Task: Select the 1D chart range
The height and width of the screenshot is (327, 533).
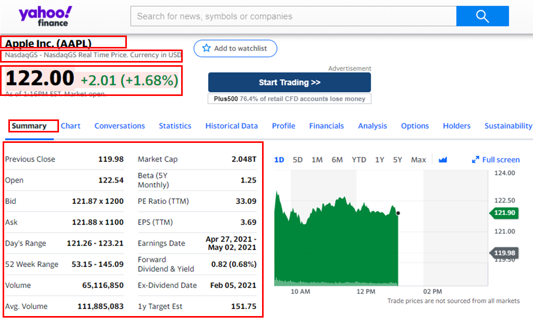Action: coord(279,160)
